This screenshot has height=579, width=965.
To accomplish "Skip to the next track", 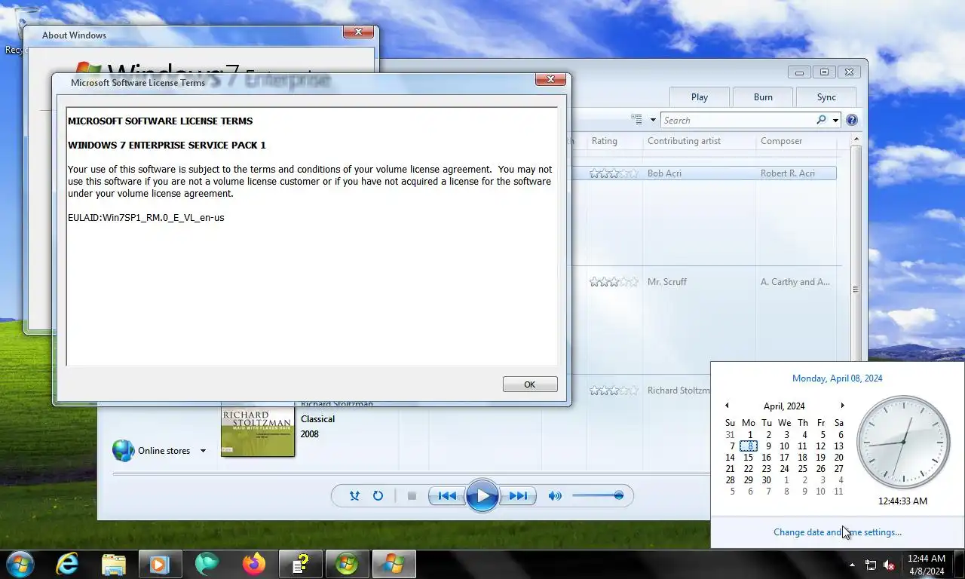I will point(518,495).
